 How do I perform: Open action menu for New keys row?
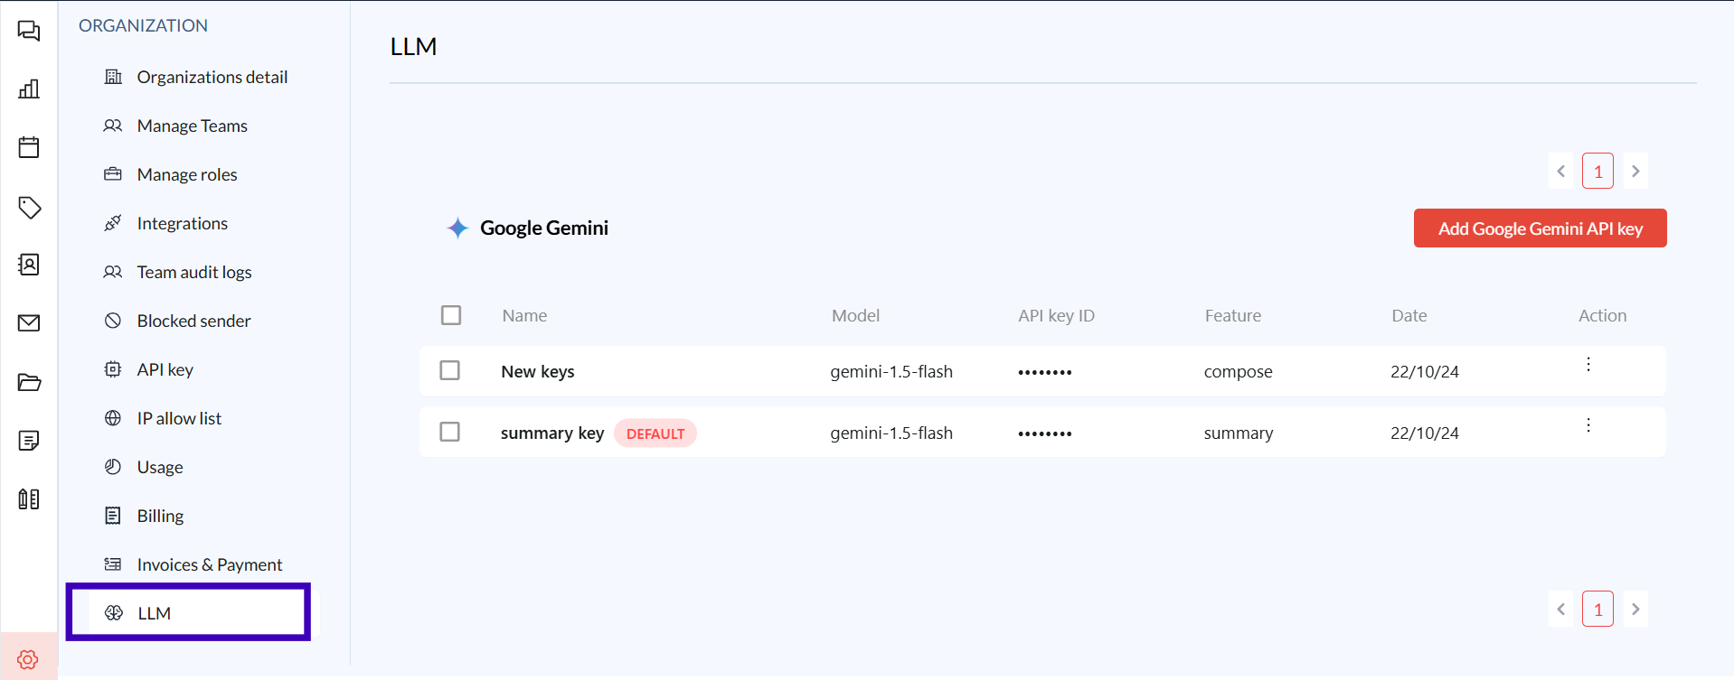coord(1588,365)
